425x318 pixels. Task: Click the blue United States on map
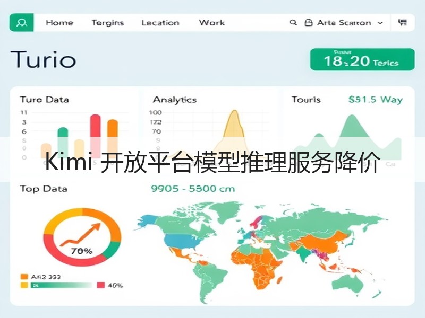(182, 242)
